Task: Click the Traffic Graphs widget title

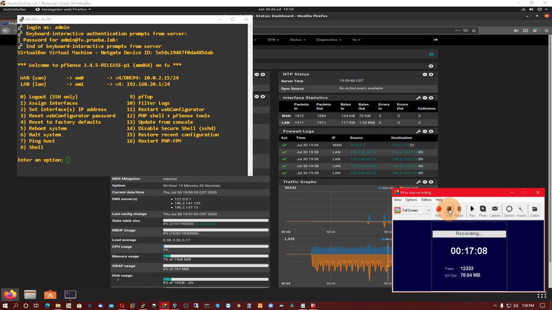Action: point(300,182)
